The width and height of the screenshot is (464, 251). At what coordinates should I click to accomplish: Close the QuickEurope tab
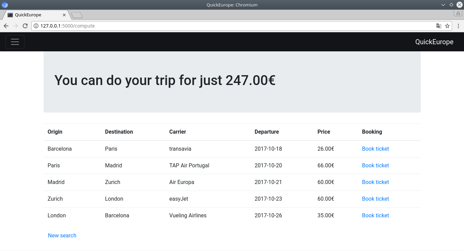coord(64,15)
